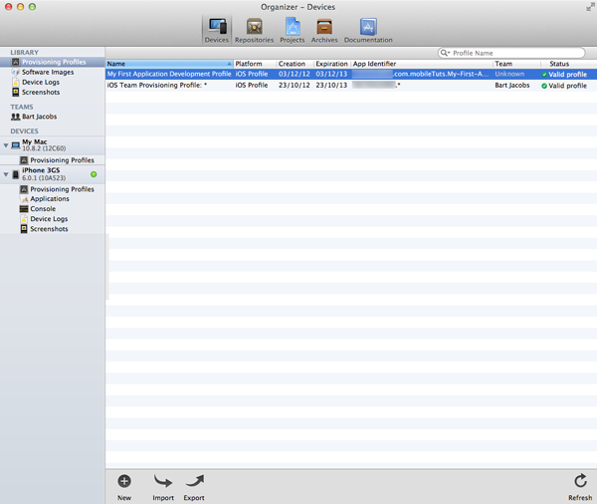Sort by the Name column header

169,64
